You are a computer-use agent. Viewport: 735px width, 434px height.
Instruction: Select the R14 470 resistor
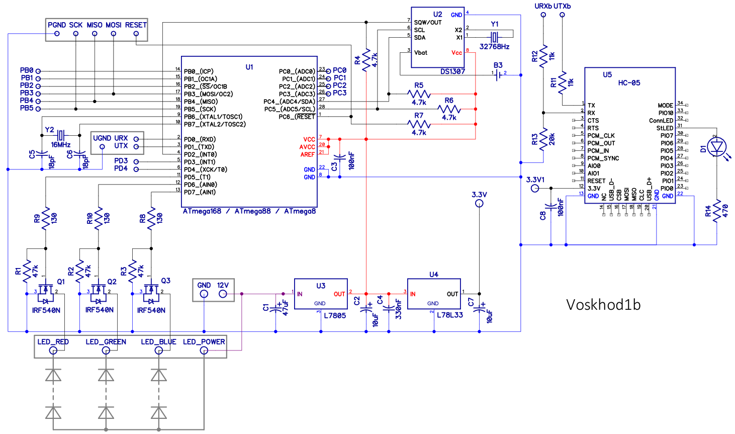(716, 212)
